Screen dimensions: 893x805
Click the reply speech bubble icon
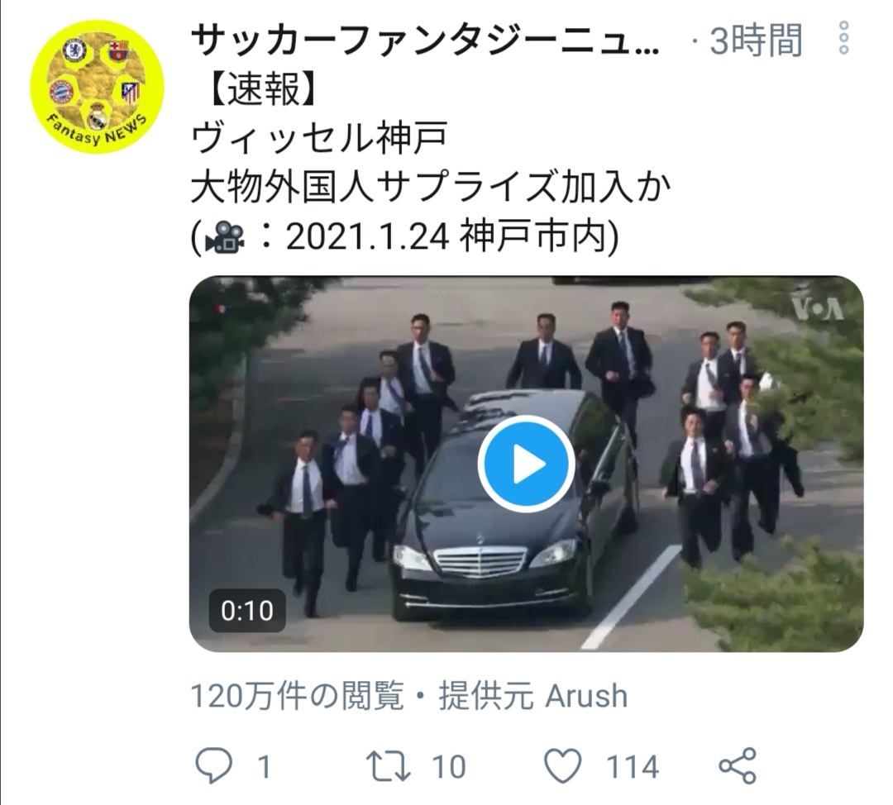click(x=213, y=765)
